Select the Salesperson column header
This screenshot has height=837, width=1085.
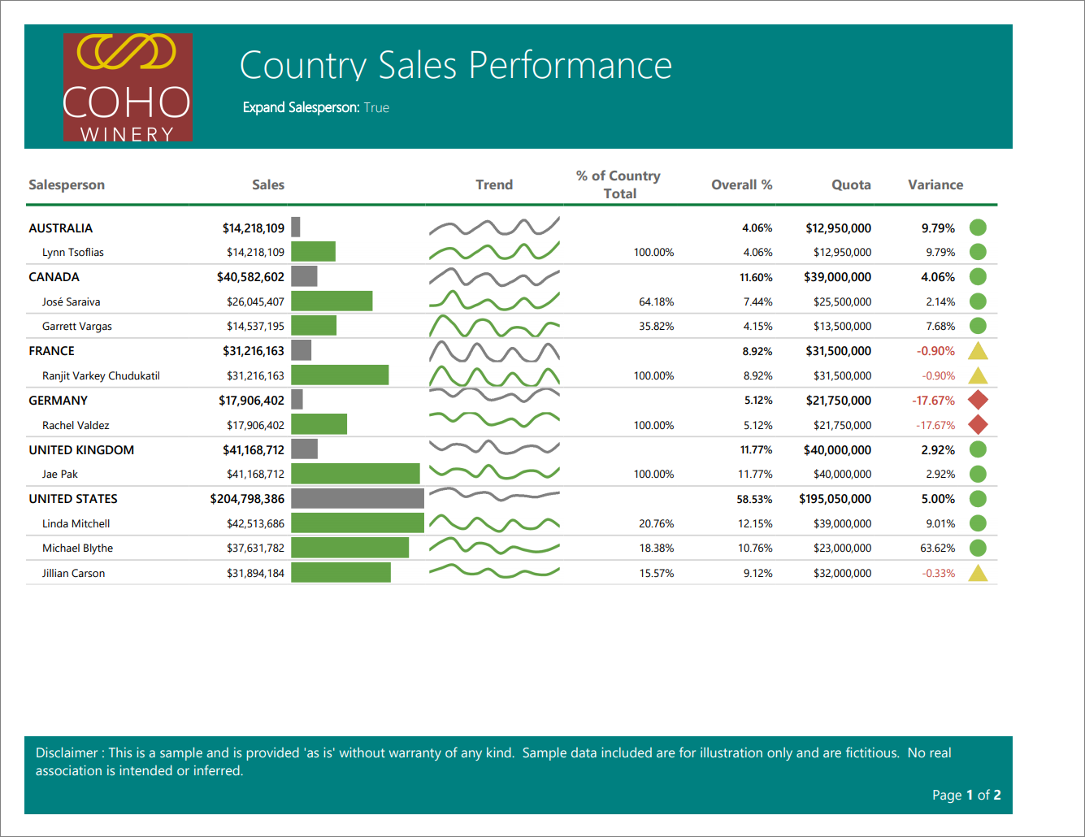pyautogui.click(x=67, y=184)
